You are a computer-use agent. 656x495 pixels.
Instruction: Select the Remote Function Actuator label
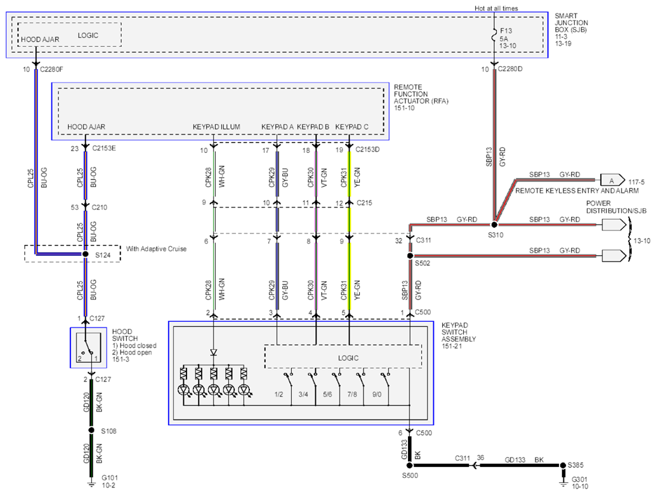coord(421,98)
